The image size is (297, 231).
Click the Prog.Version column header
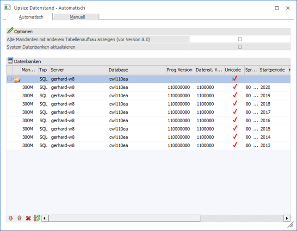(179, 69)
